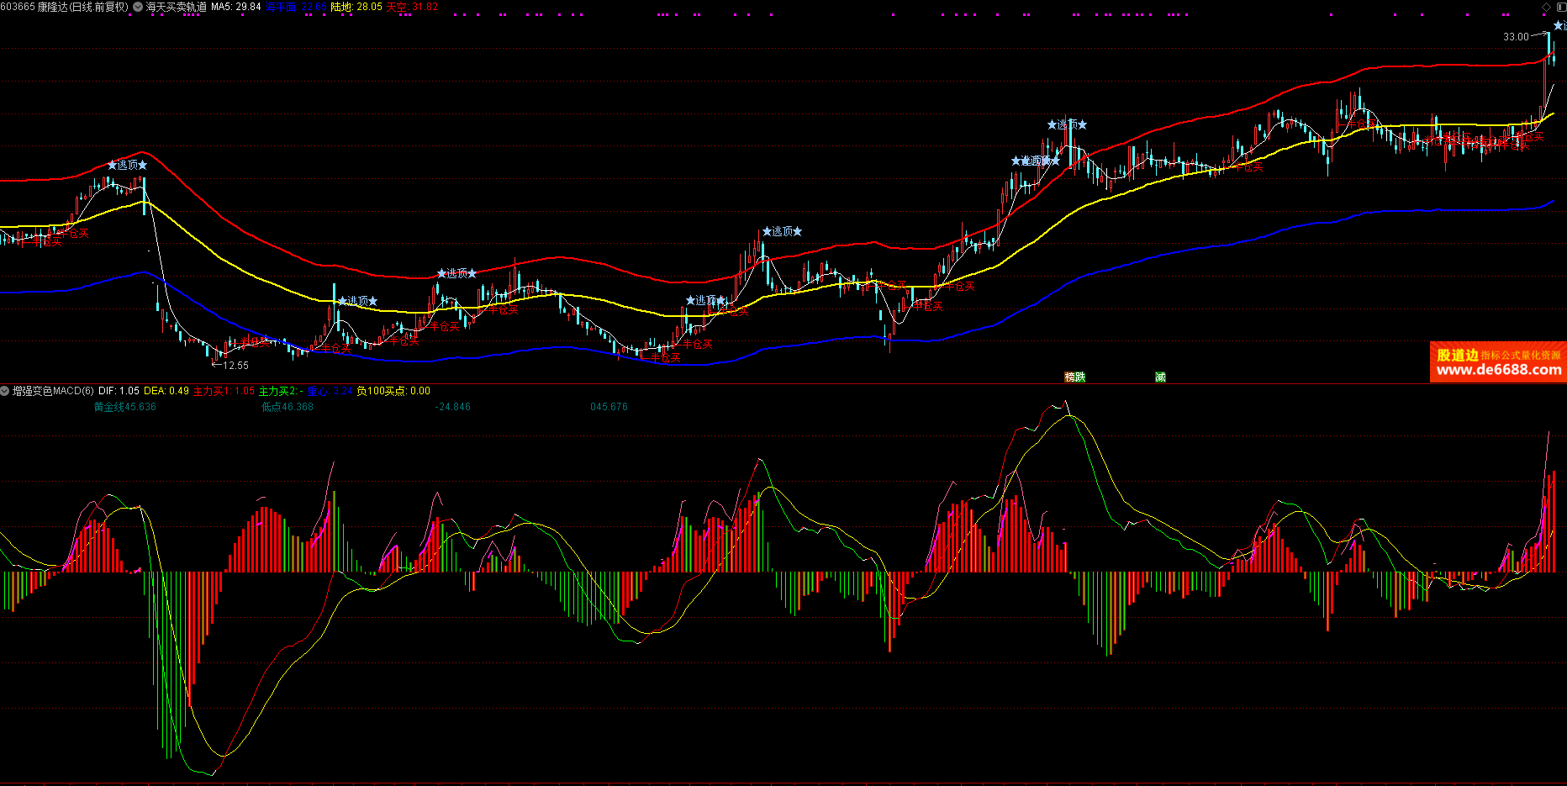This screenshot has height=786, width=1567.
Task: Click the red 天空 line legend
Action: click(411, 7)
